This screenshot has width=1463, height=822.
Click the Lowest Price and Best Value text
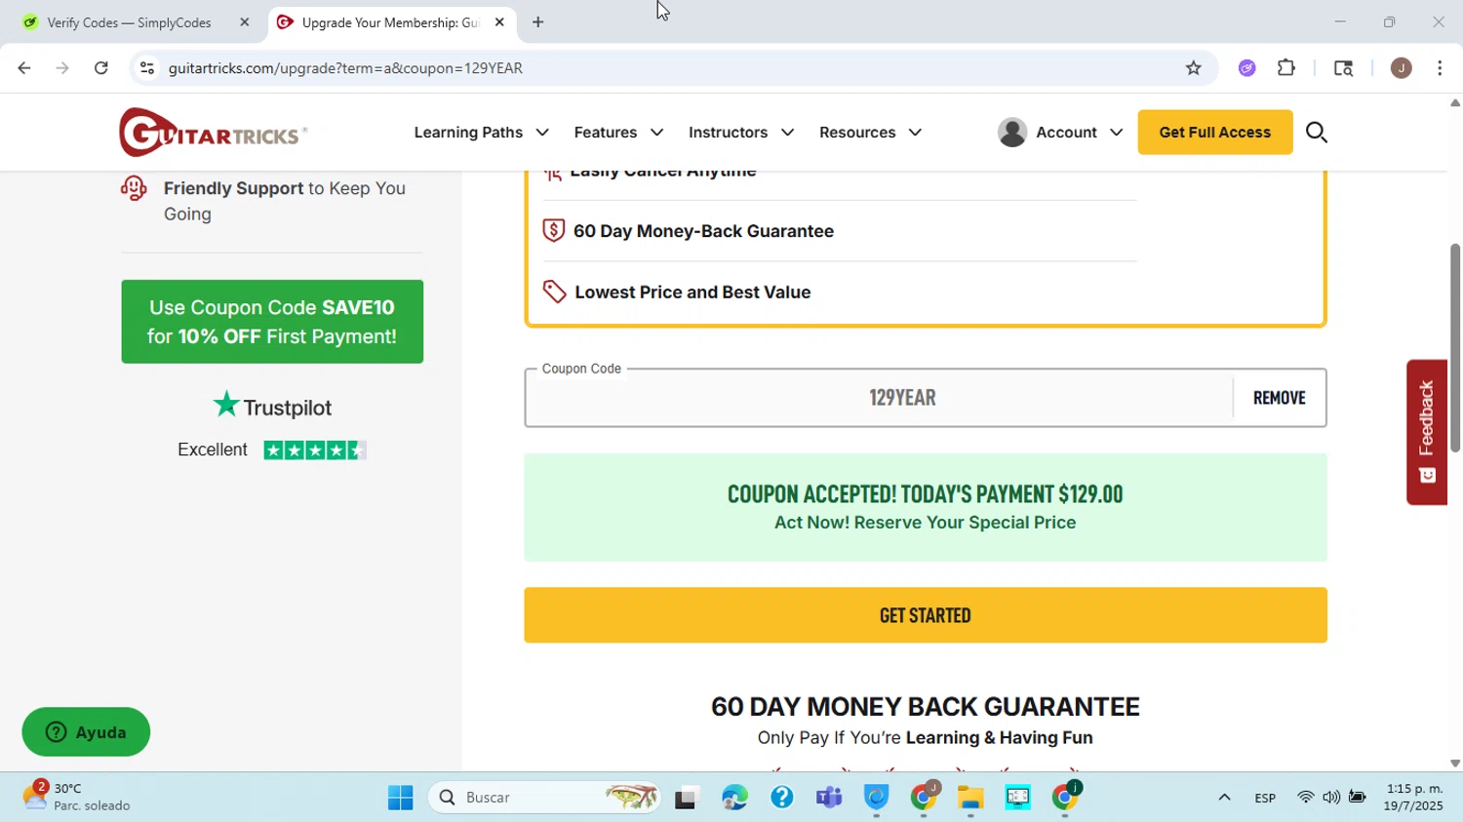[x=692, y=292]
